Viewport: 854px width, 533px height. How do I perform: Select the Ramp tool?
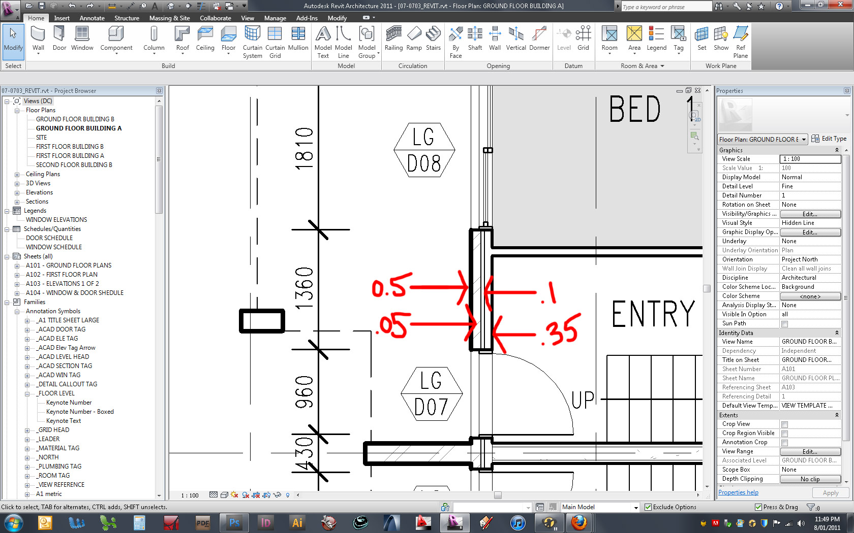(x=414, y=40)
